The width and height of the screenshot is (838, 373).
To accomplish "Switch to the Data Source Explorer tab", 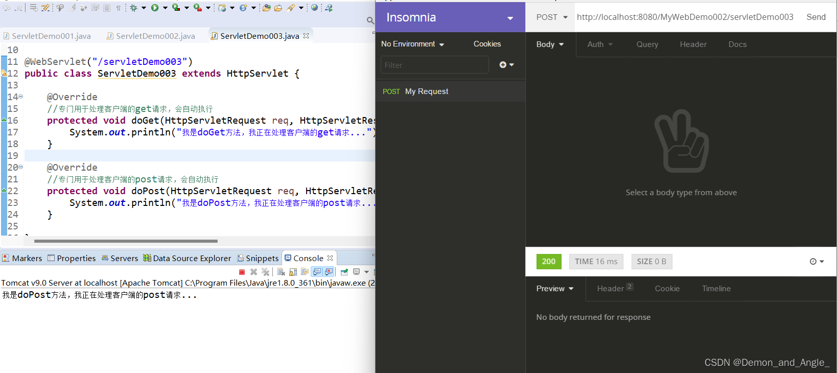I will (x=187, y=258).
